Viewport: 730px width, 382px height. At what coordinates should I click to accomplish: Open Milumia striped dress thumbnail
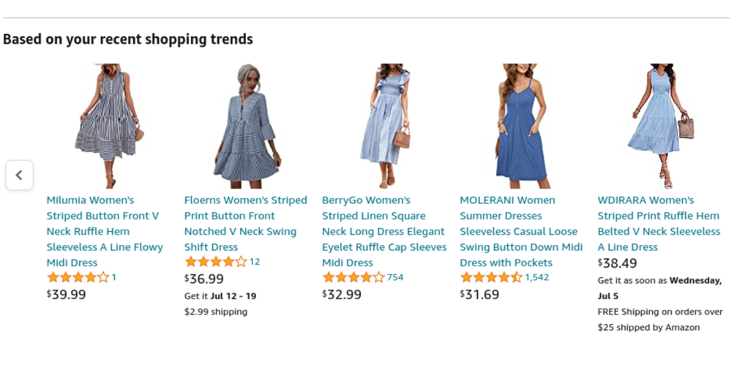(x=106, y=126)
